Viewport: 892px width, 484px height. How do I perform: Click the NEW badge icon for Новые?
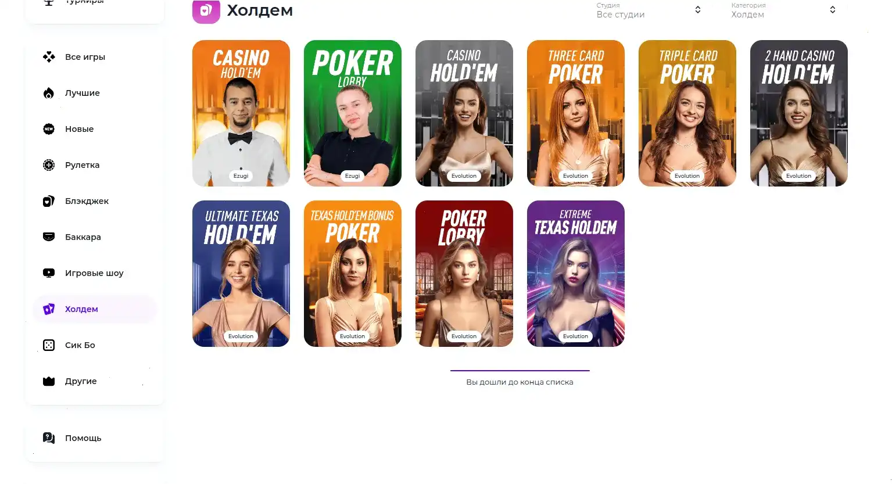click(49, 129)
